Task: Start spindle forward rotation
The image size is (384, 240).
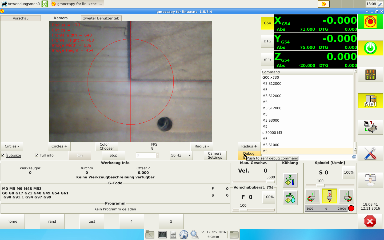Action: pos(347,196)
